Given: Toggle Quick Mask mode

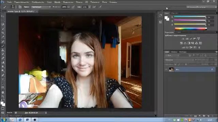Looking at the screenshot, I should [3, 108].
